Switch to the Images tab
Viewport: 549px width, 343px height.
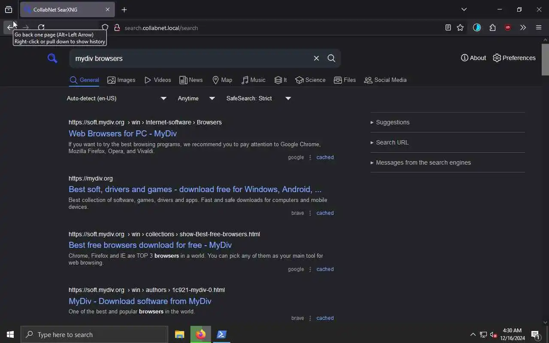point(121,80)
